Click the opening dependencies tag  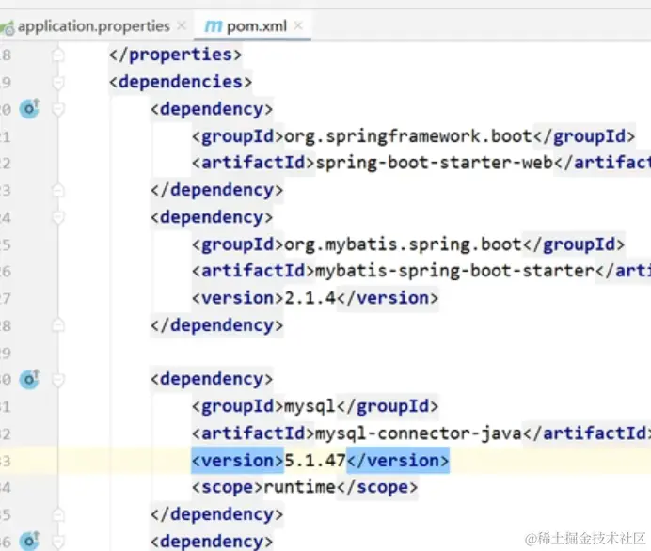click(181, 82)
